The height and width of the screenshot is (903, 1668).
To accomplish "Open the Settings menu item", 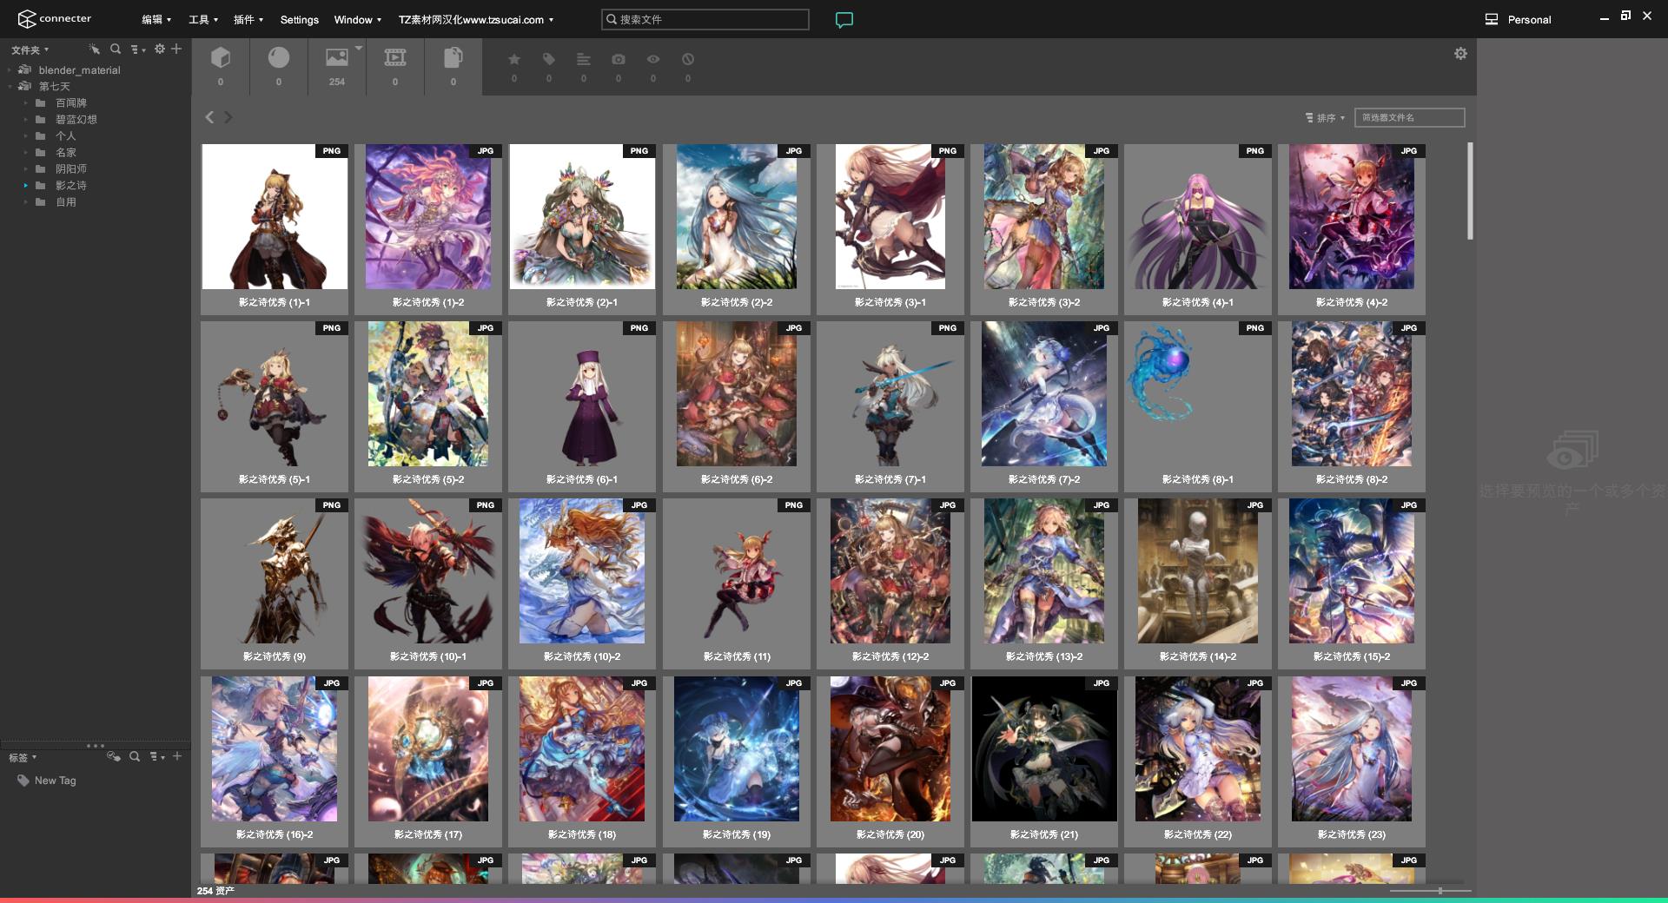I will (x=300, y=19).
